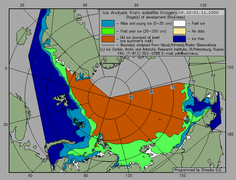Viewport: 236px width, 180px height.
Task: Click the 'Old ice (survived at least' label
Action: [140, 37]
